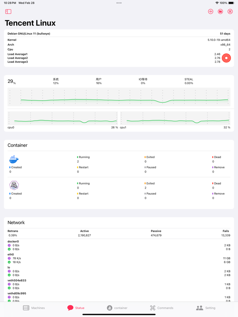Tap the Passive connections value 474,679
The image size is (238, 317).
pos(156,235)
